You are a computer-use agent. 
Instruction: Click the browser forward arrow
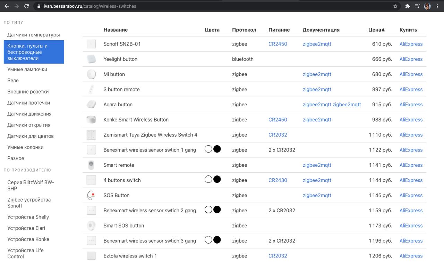(x=16, y=6)
